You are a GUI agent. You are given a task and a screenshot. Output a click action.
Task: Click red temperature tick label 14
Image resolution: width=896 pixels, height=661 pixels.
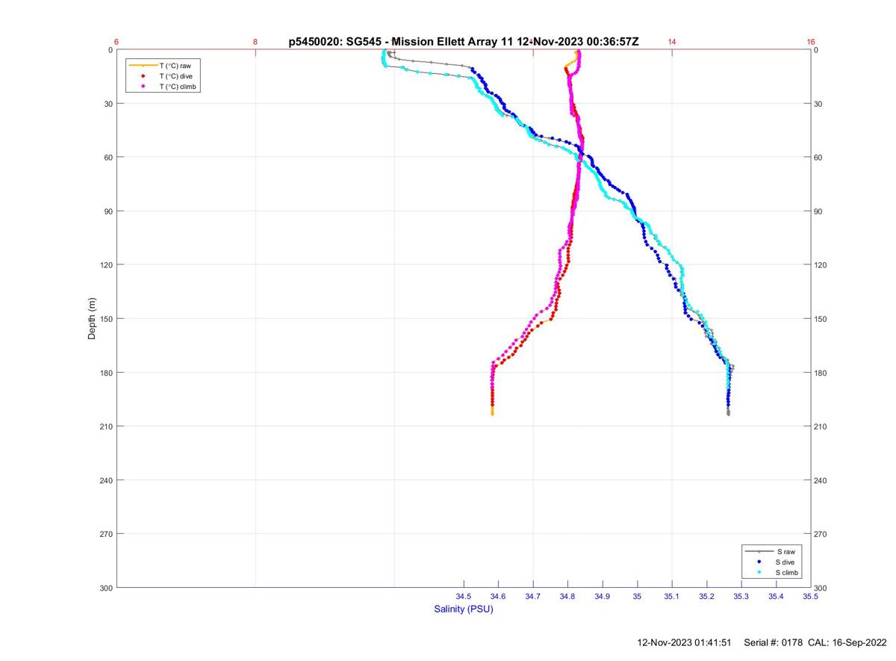672,42
